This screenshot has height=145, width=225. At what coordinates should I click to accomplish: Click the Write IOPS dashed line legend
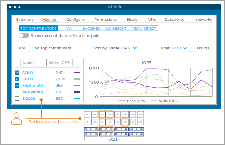pyautogui.click(x=164, y=101)
